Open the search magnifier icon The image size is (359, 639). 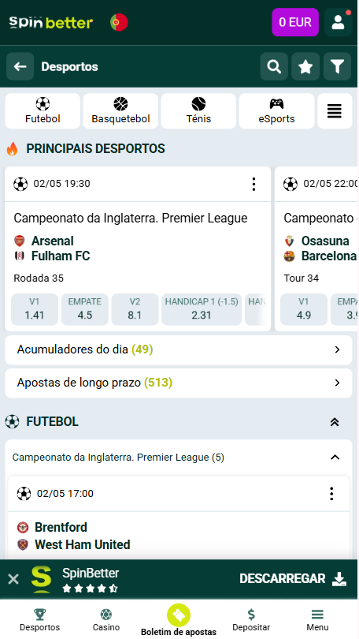point(274,66)
